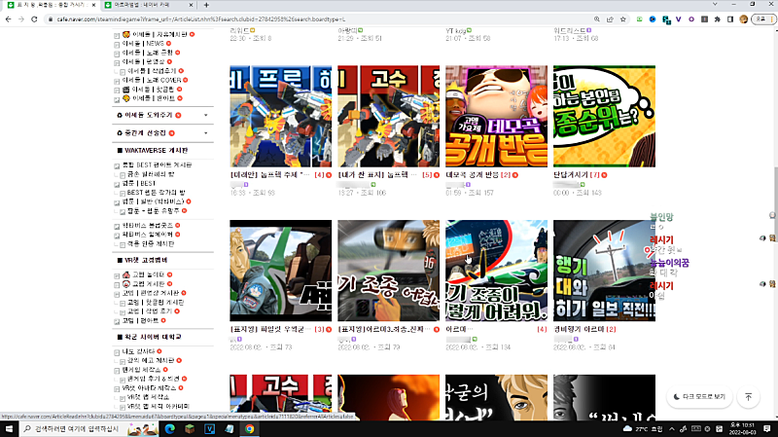Open Chrome from the Windows taskbar
The height and width of the screenshot is (437, 778).
tap(250, 427)
